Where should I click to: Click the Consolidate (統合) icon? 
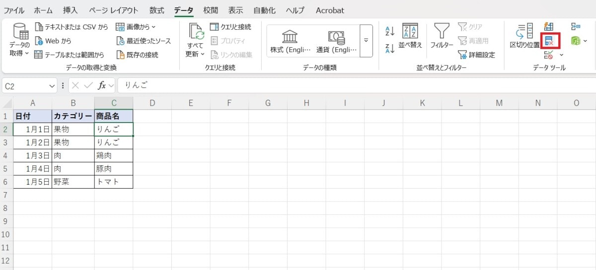[576, 27]
